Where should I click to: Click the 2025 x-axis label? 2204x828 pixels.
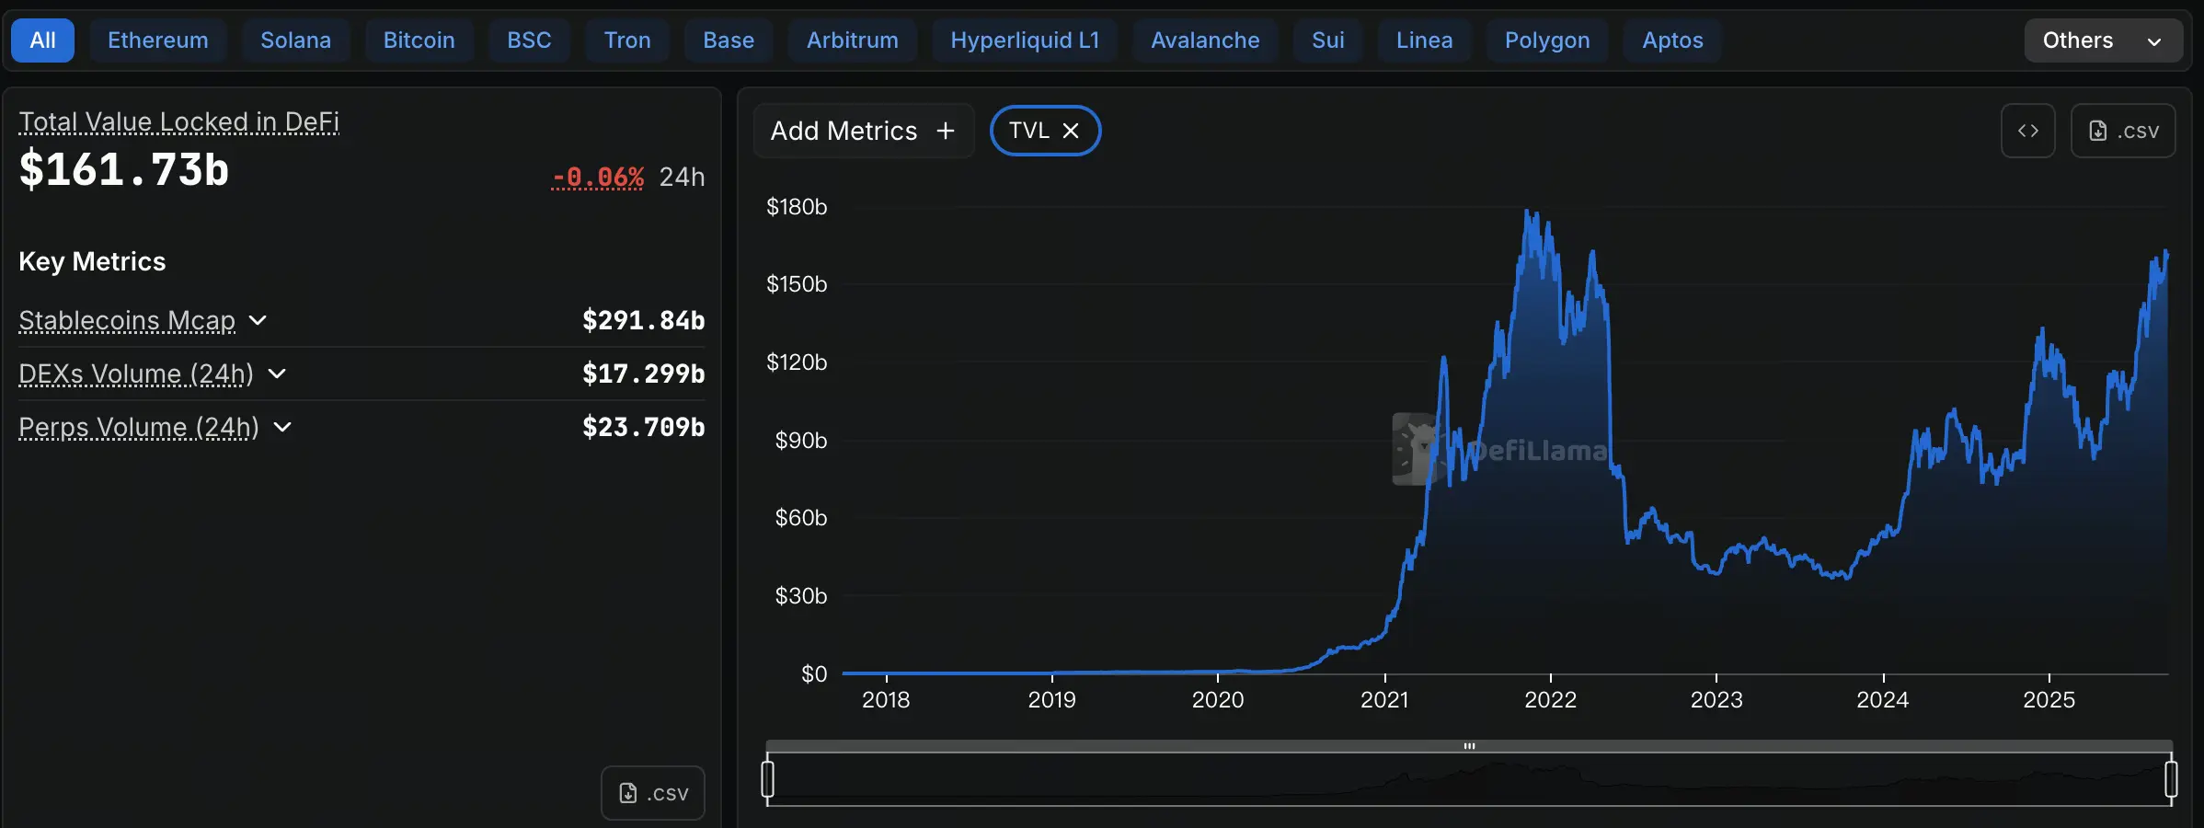click(2049, 700)
